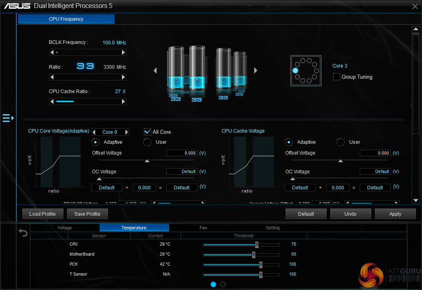Viewport: 422px width, 290px height.
Task: Increase CPU Ratio using right arrow
Action: [x=124, y=77]
